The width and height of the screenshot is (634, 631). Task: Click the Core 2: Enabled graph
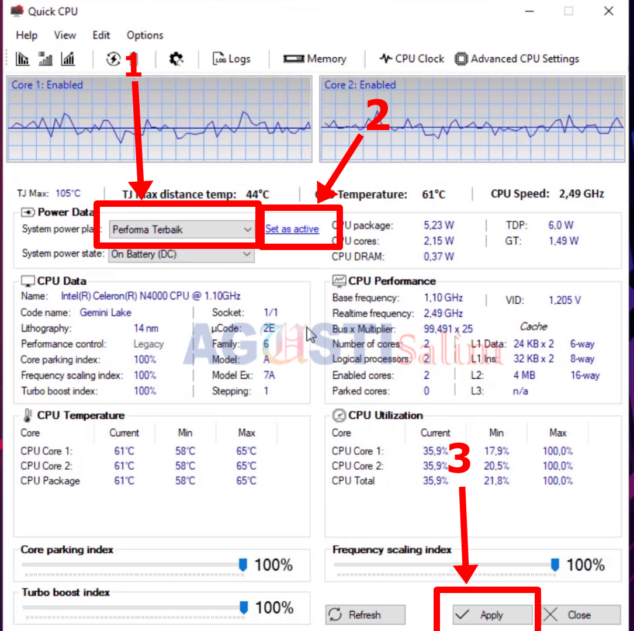click(x=472, y=119)
